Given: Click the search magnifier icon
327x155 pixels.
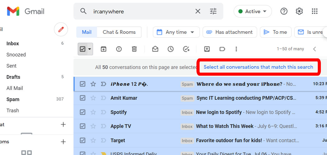Looking at the screenshot, I should (x=83, y=11).
